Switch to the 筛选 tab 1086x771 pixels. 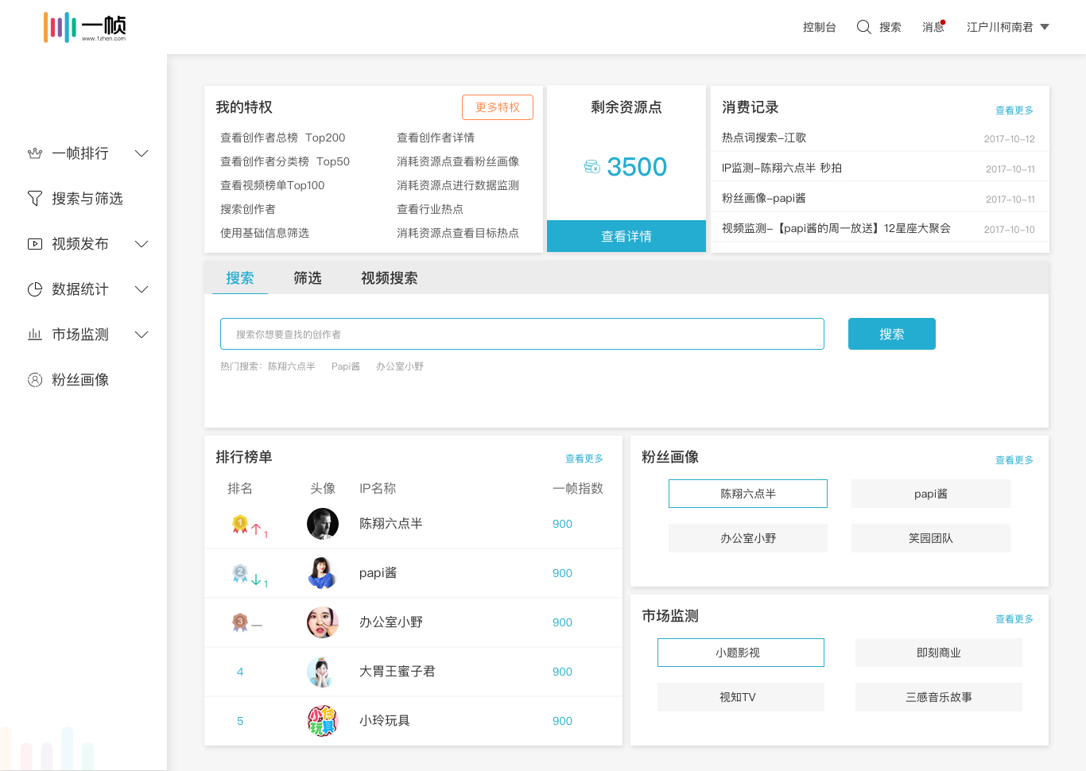click(308, 278)
